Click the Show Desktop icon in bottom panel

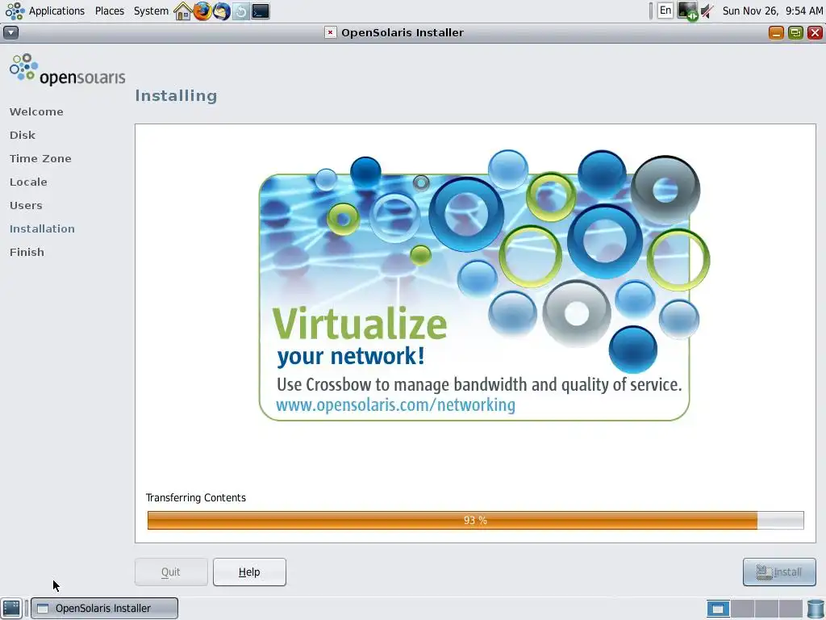[11, 609]
